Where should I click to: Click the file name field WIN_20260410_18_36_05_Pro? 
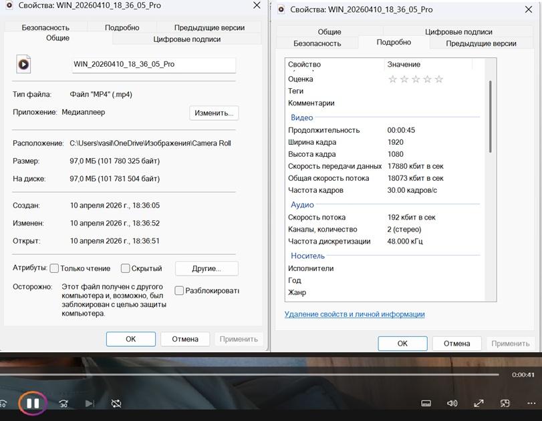154,64
